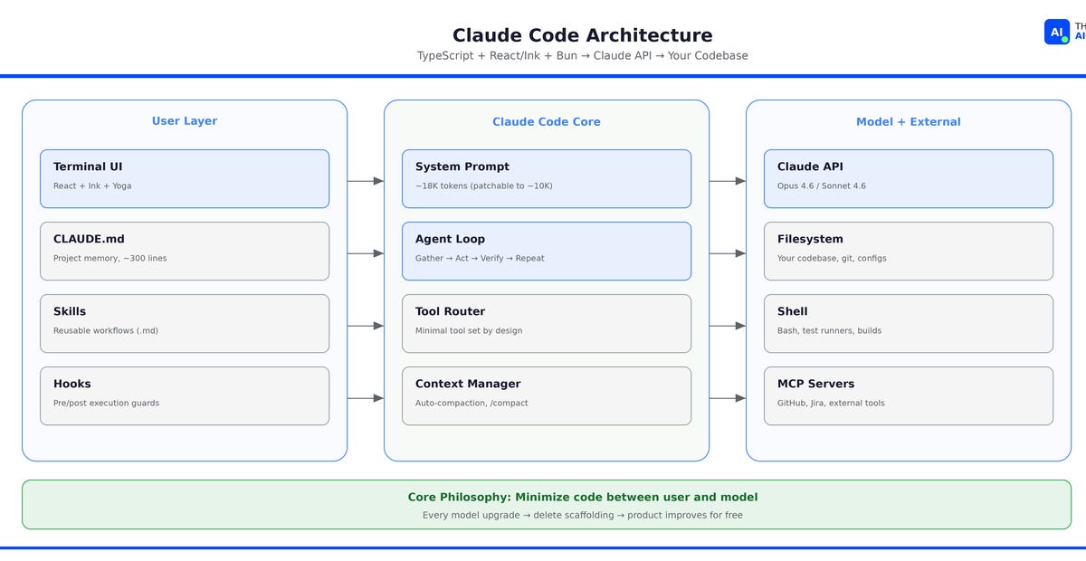Viewport: 1086px width, 561px height.
Task: Click the Core Philosophy green banner heading
Action: coord(583,497)
